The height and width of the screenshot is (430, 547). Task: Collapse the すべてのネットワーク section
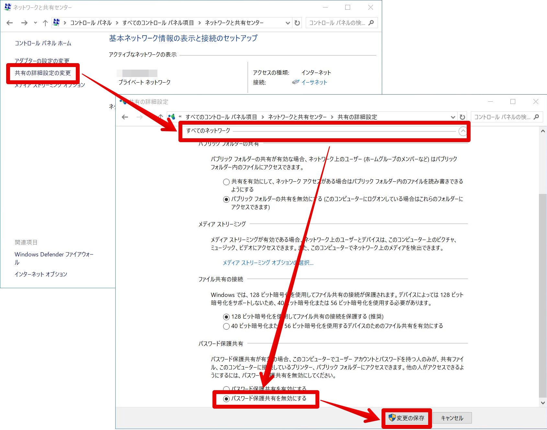[463, 131]
